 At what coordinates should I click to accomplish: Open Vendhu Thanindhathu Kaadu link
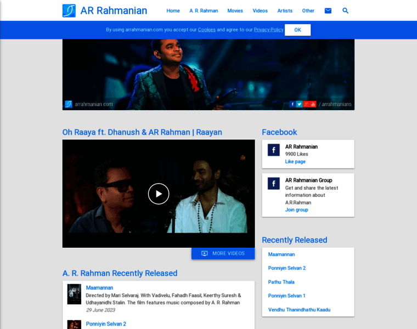tap(299, 310)
